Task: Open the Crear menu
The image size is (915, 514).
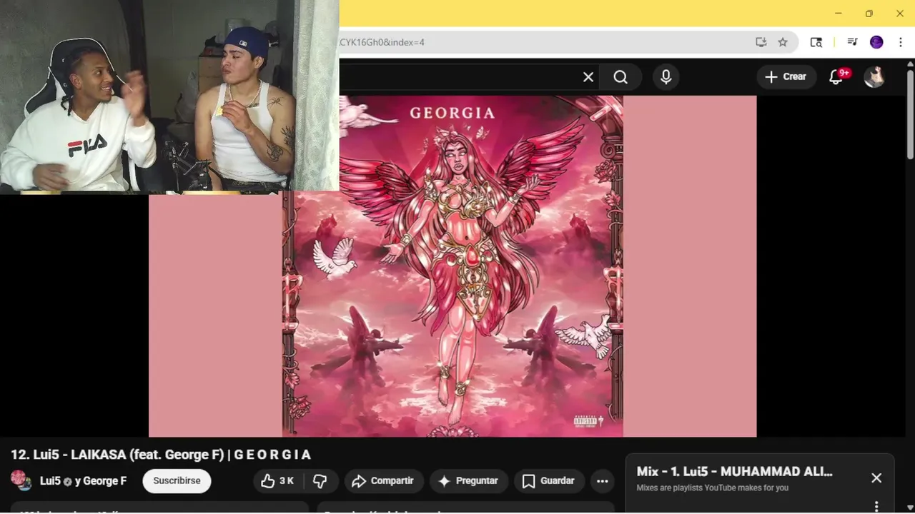Action: (786, 77)
